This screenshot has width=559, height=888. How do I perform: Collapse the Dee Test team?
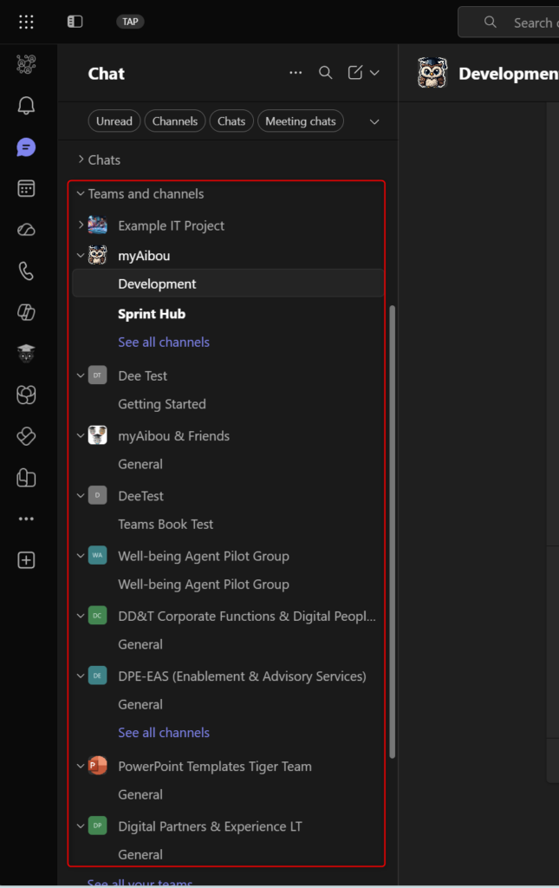81,375
